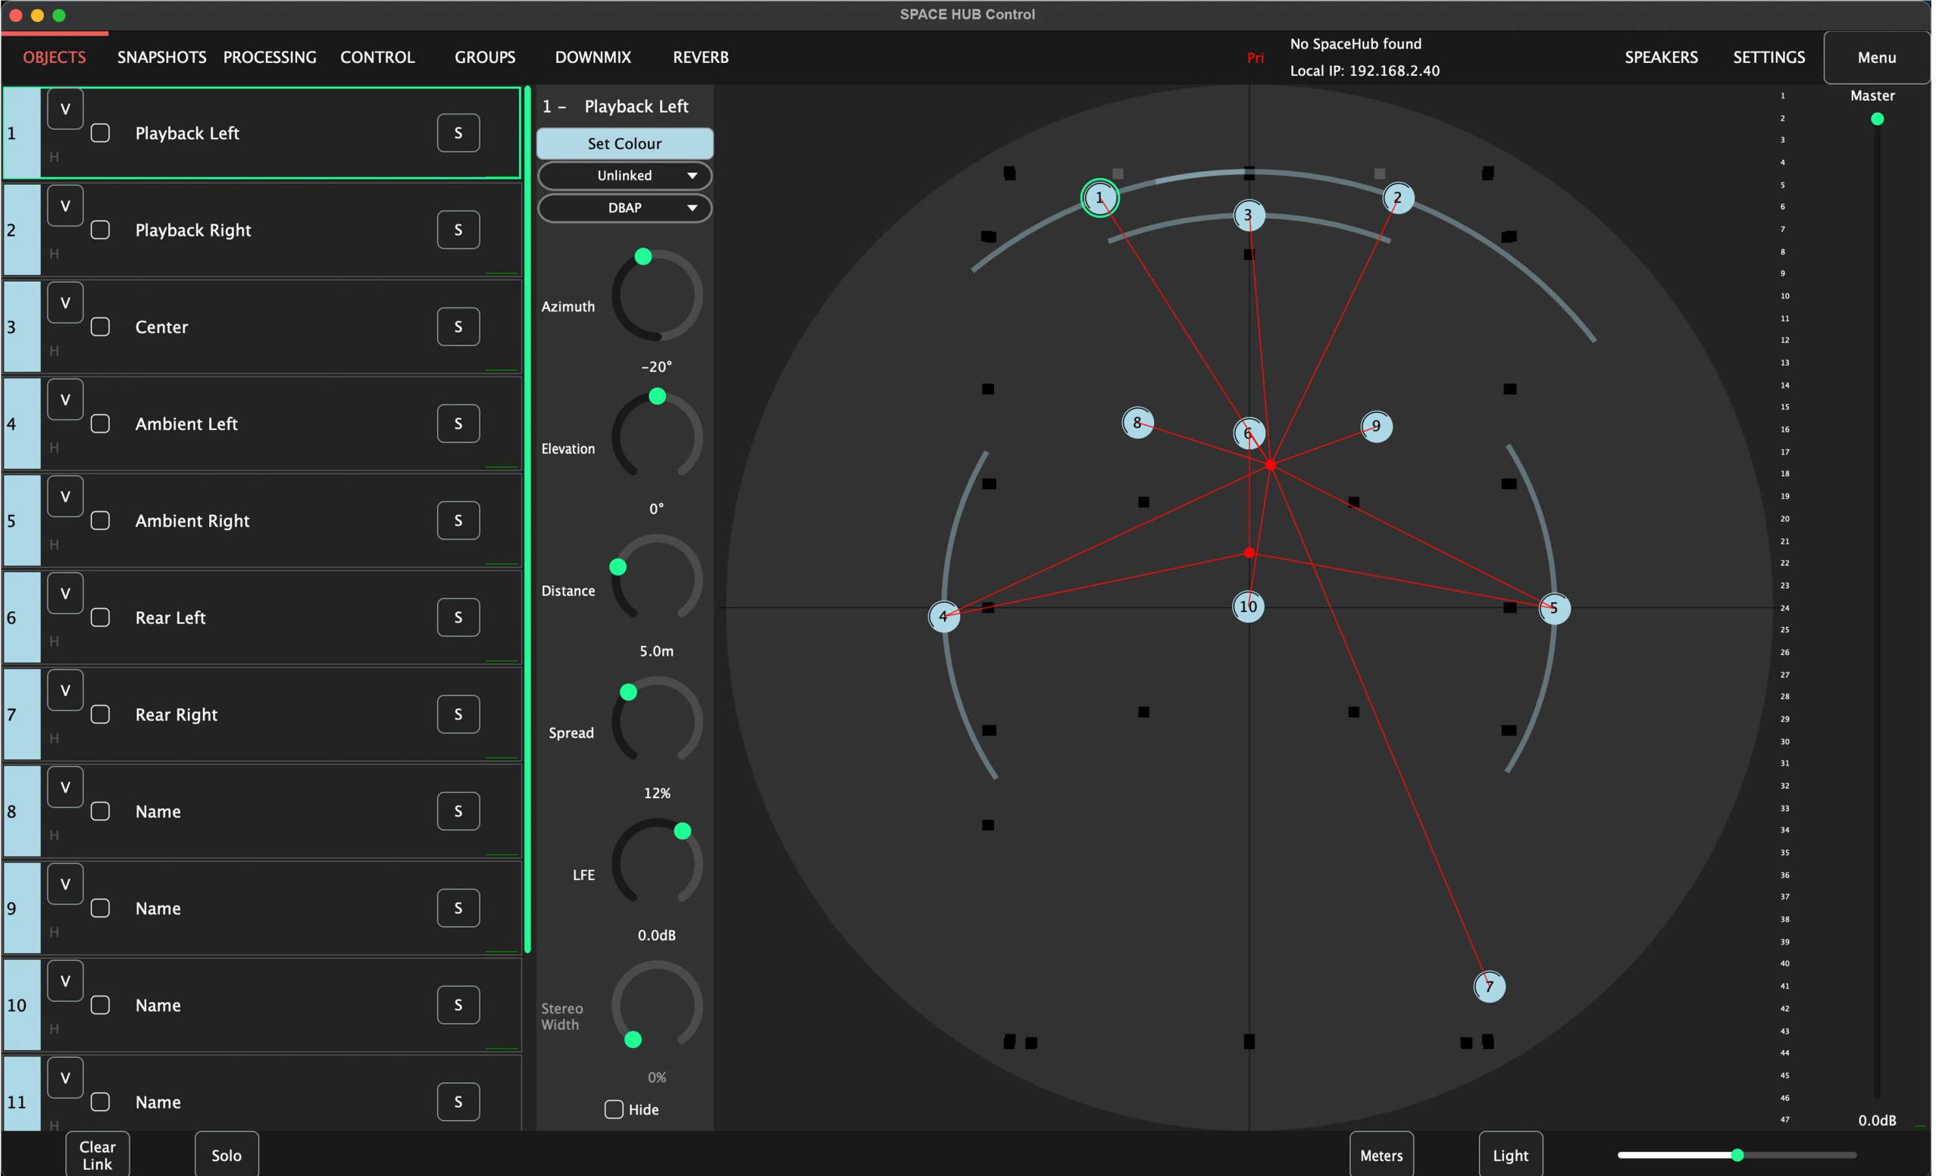This screenshot has width=1936, height=1176.
Task: Open the SETTINGS page
Action: (1769, 58)
